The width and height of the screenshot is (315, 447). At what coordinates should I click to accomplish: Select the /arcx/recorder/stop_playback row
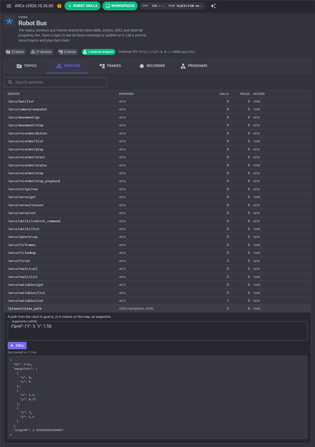click(157, 181)
